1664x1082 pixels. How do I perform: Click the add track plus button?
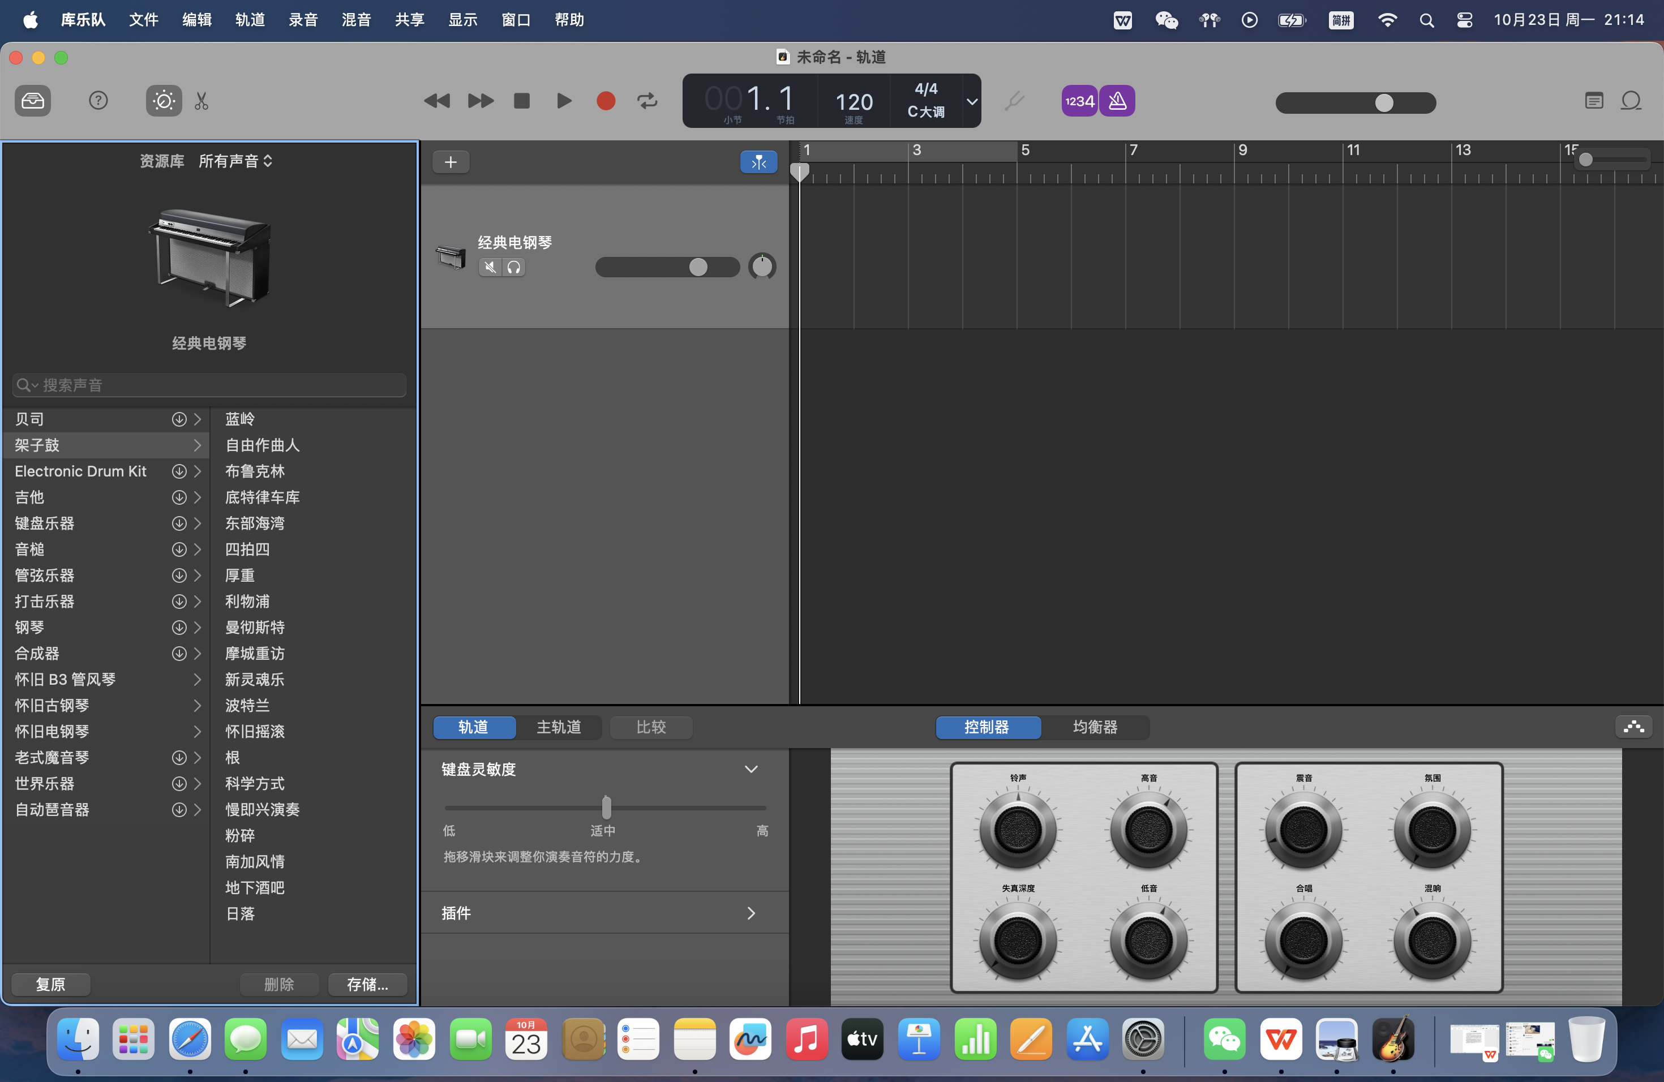451,162
